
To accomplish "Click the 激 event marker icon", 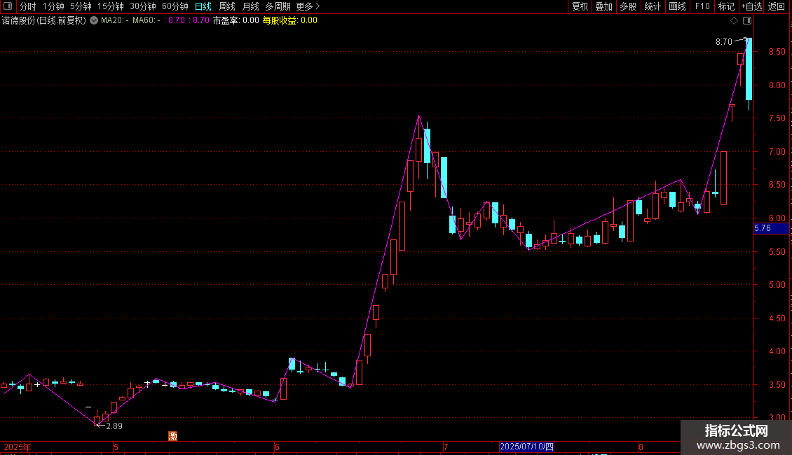I will click(x=172, y=436).
